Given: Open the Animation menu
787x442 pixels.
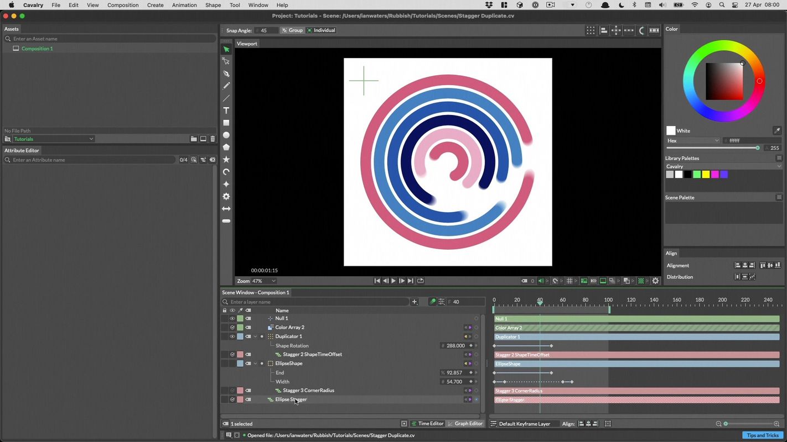Looking at the screenshot, I should click(184, 5).
